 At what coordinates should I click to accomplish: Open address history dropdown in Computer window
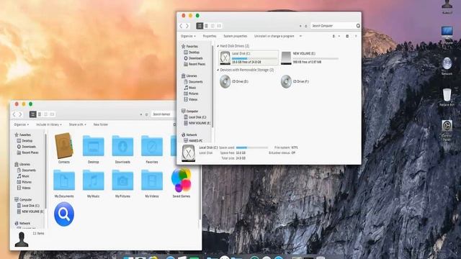coord(300,26)
